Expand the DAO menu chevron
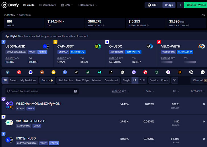207x147 pixels. tap(72, 5)
